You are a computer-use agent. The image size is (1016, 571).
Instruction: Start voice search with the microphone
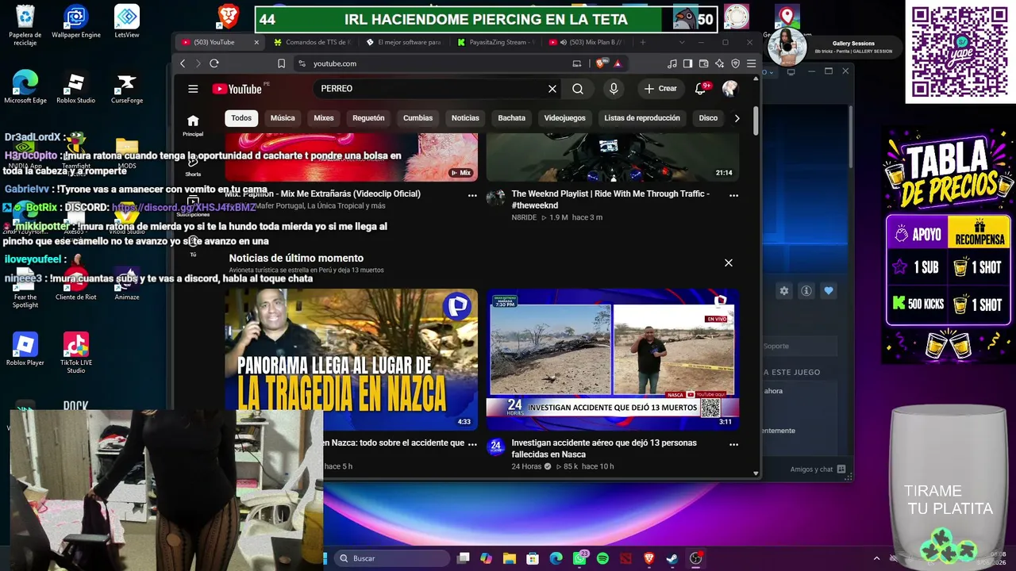(x=614, y=89)
